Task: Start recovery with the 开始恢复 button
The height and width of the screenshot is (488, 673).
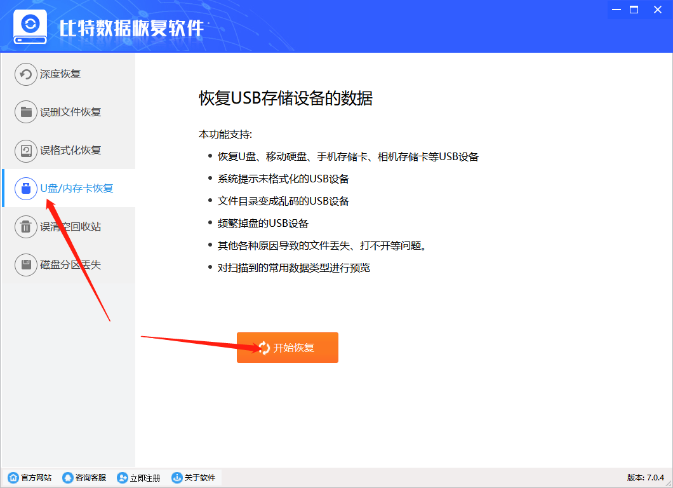Action: [287, 348]
